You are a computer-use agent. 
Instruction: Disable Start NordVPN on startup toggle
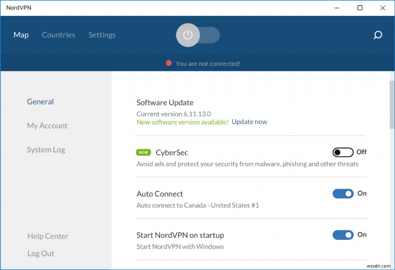[343, 235]
